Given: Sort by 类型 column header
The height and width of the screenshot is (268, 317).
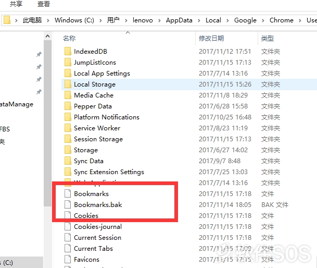Looking at the screenshot, I should tap(267, 38).
